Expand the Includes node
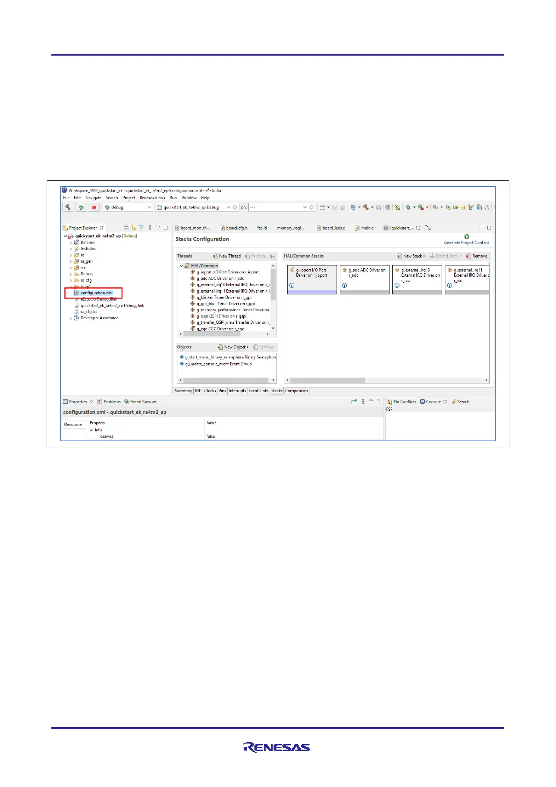556x787 pixels. (x=71, y=249)
